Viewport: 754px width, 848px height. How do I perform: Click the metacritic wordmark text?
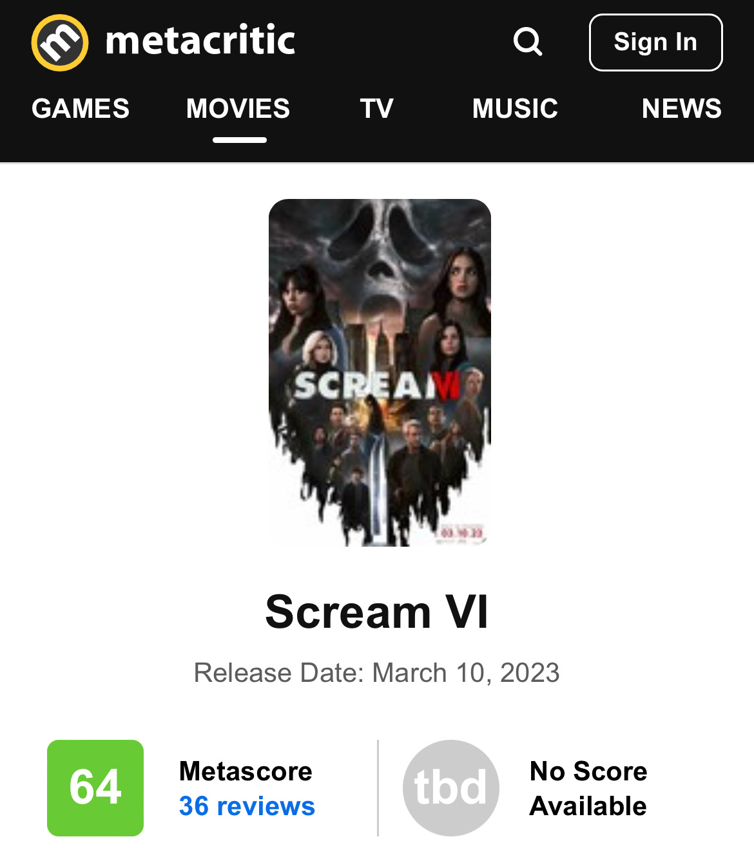[200, 41]
